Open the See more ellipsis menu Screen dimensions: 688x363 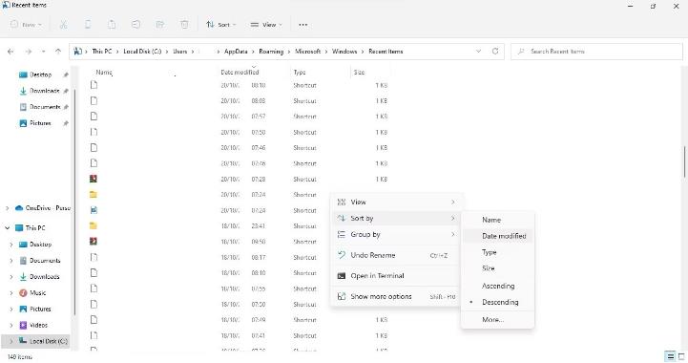[302, 25]
